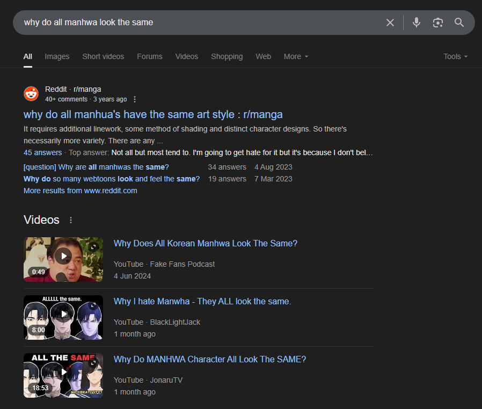
Task: Open '[question] Why are all manhwas the same?'
Action: (x=96, y=167)
